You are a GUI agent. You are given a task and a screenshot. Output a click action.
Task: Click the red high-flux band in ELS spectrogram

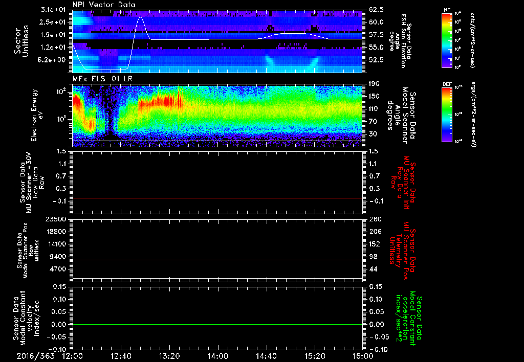(162, 102)
